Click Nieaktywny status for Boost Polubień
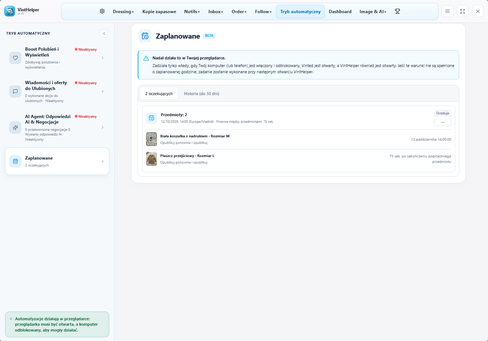This screenshot has height=341, width=488. 86,50
